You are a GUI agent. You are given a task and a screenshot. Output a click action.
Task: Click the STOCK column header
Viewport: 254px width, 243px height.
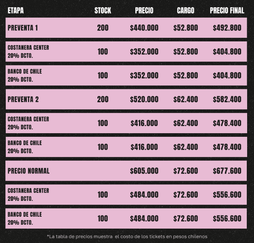click(x=103, y=11)
